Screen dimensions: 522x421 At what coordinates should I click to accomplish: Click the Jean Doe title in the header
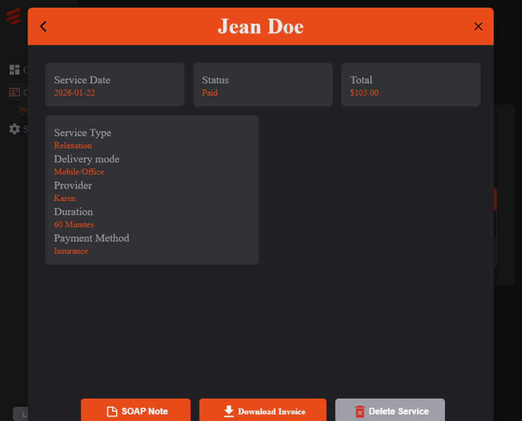pyautogui.click(x=261, y=26)
